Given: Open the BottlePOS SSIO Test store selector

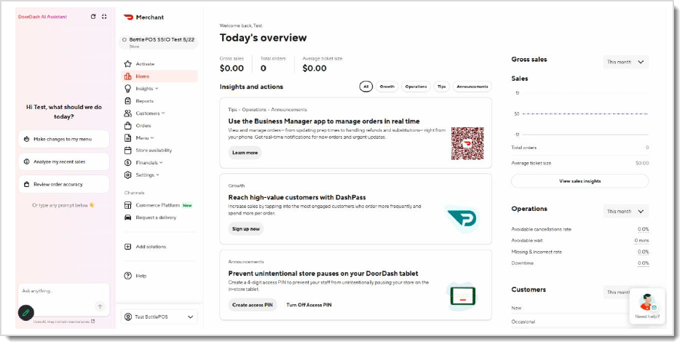Looking at the screenshot, I should pyautogui.click(x=158, y=42).
